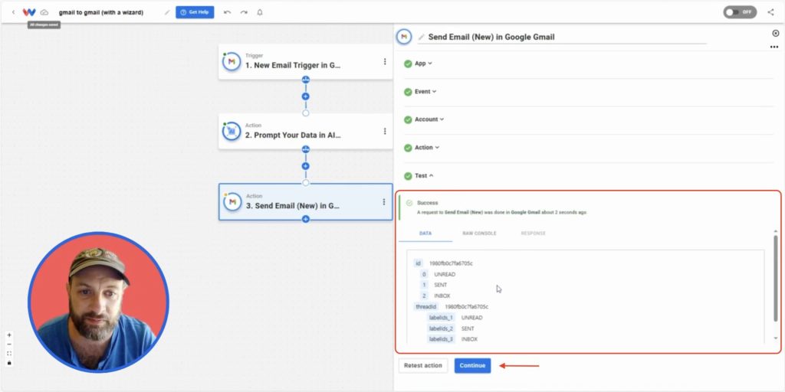Click scrollbar down arrow in results
This screenshot has height=392, width=785.
coord(776,338)
